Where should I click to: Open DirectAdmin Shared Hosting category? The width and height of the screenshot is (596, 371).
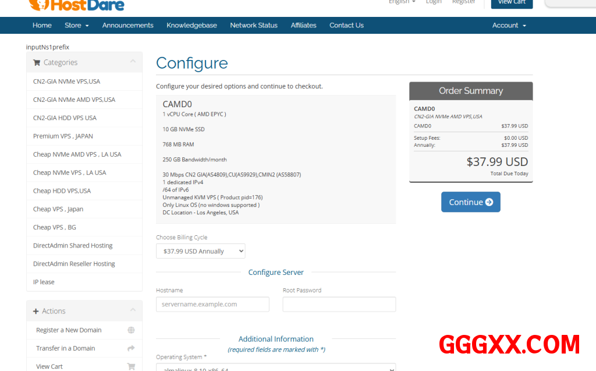(x=73, y=246)
